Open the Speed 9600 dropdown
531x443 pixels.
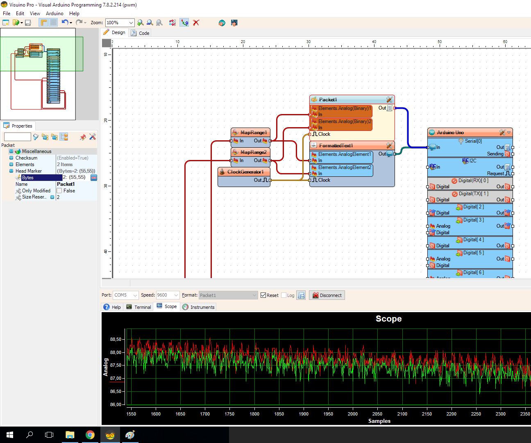[x=176, y=295]
